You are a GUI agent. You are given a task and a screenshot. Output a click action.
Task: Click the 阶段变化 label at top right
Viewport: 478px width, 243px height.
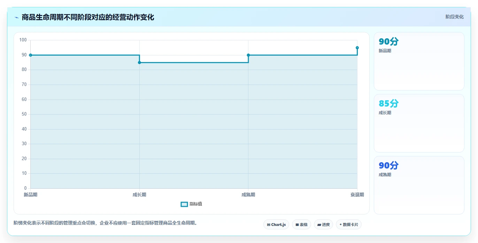pos(454,17)
